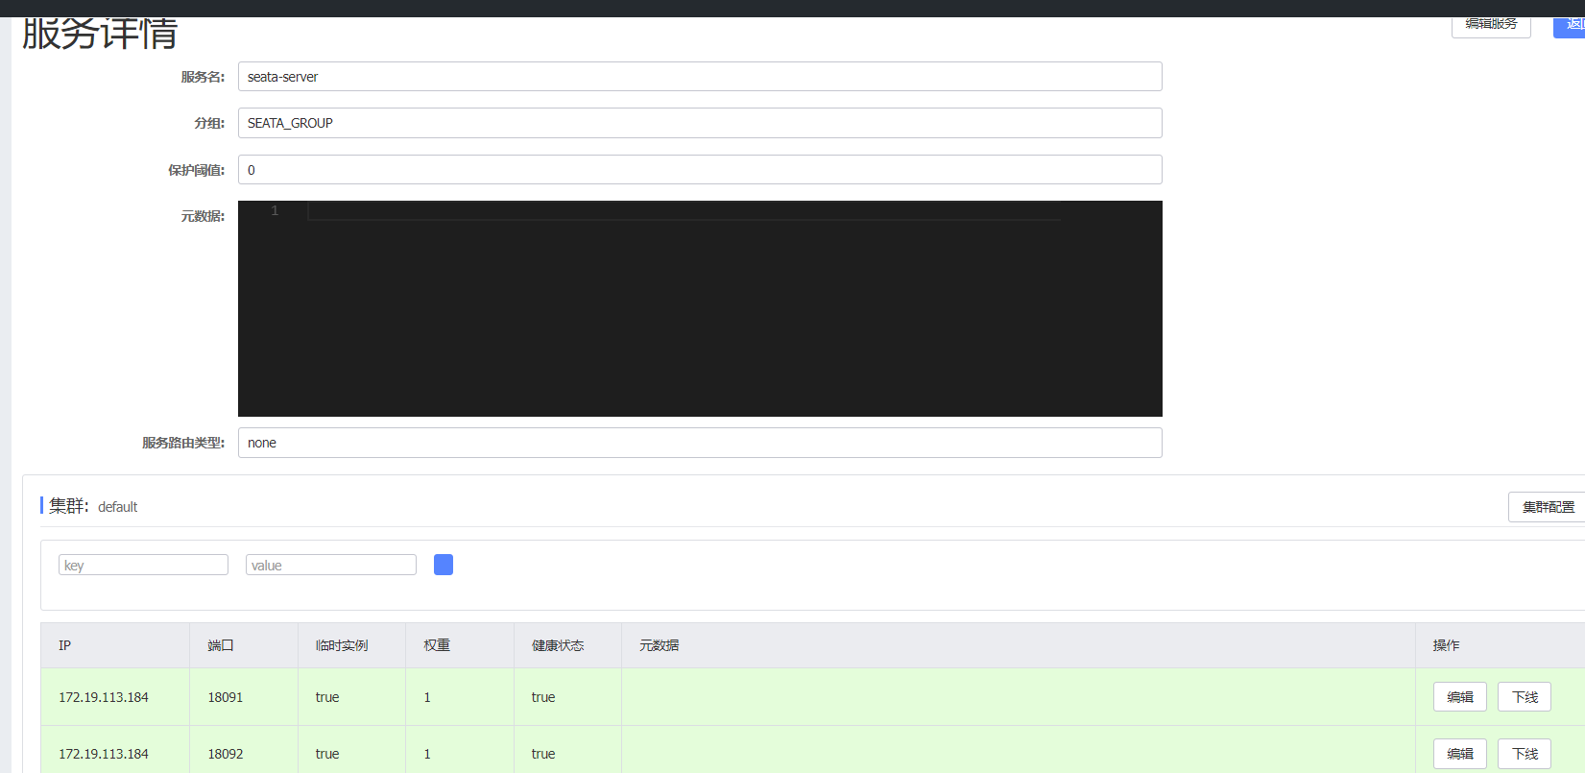The image size is (1585, 773).
Task: Click the port value 18092
Action: (226, 754)
